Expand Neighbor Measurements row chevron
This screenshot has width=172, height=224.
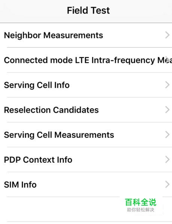[x=168, y=35]
